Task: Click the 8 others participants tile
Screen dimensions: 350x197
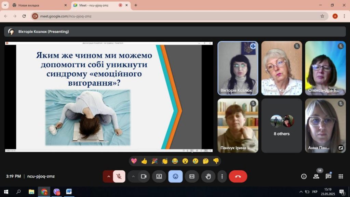Action: point(282,126)
